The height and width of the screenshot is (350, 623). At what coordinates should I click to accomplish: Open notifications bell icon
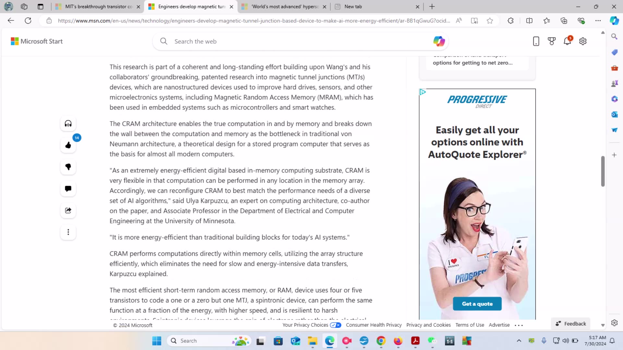(x=567, y=41)
